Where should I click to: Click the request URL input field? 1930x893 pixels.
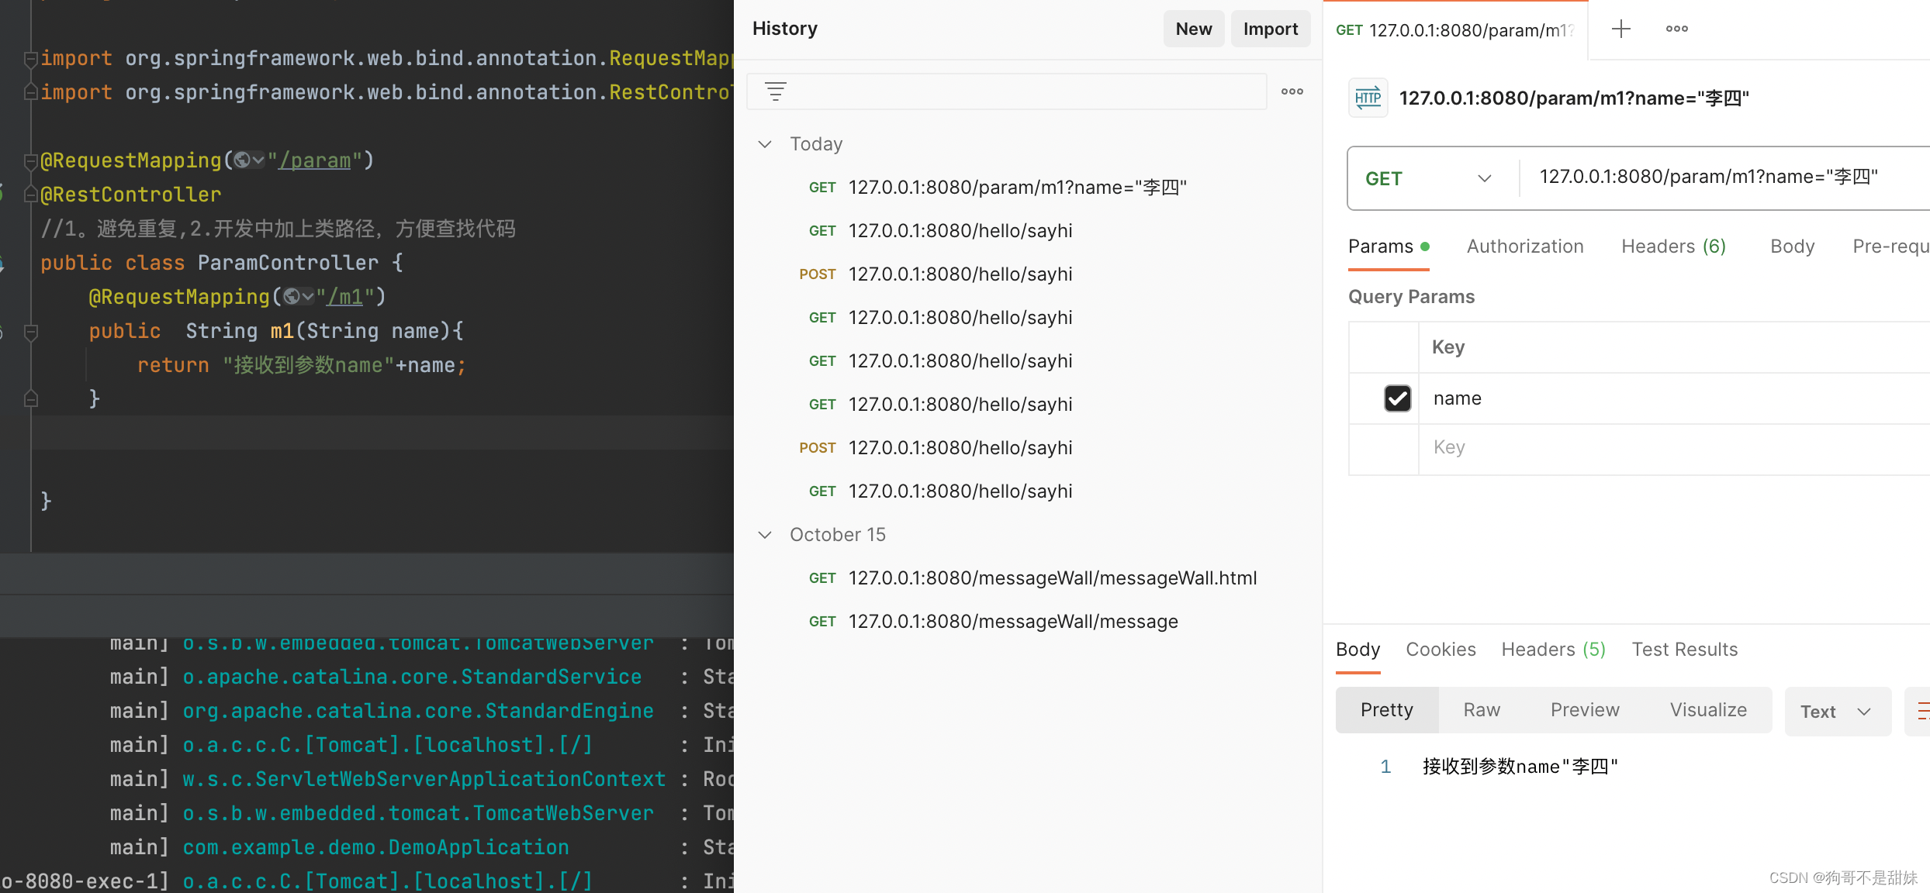(1726, 178)
